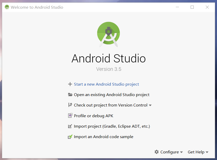
Task: Click the Version 3.5 text
Action: 108,69
